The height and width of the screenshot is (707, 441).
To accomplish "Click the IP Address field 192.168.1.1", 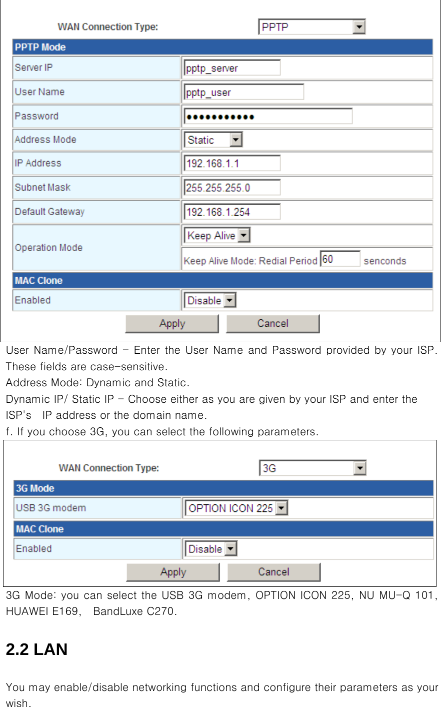I will pos(232,164).
